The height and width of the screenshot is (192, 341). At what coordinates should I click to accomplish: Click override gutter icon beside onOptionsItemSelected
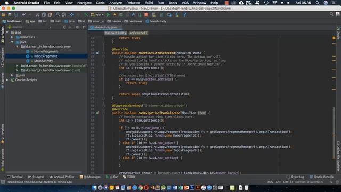pos(98,53)
